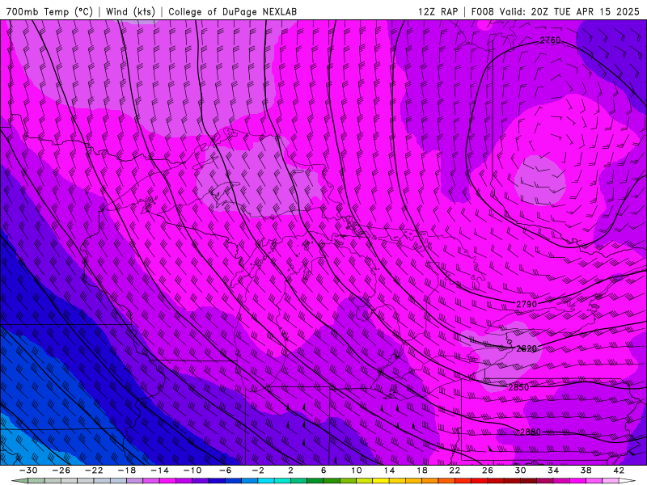Click the -14 colorbar scale label
This screenshot has height=485, width=647.
point(159,470)
